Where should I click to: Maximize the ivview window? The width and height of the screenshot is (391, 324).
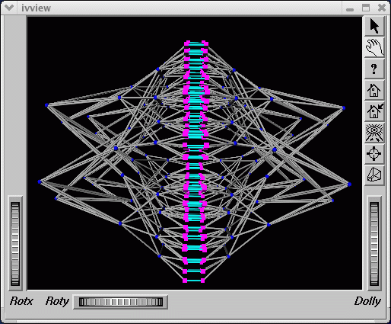tap(366, 8)
